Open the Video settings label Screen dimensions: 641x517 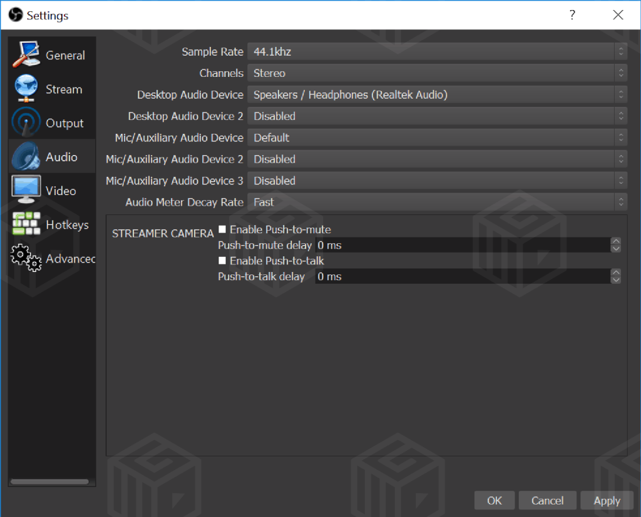(x=61, y=191)
